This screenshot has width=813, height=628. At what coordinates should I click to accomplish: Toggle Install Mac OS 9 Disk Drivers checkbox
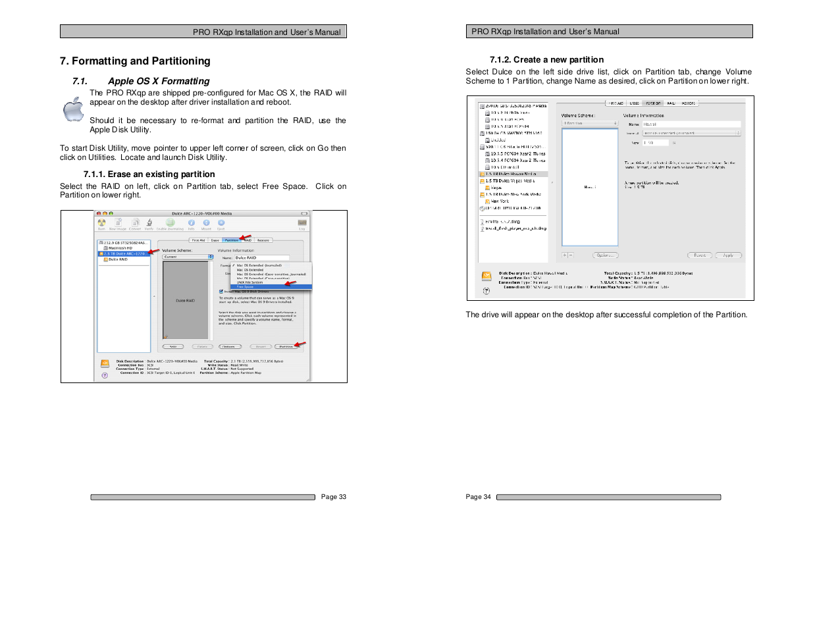coord(221,292)
